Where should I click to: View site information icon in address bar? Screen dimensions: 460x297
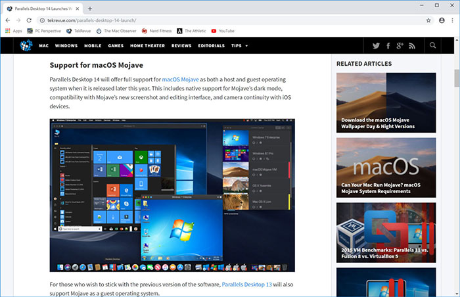(42, 20)
